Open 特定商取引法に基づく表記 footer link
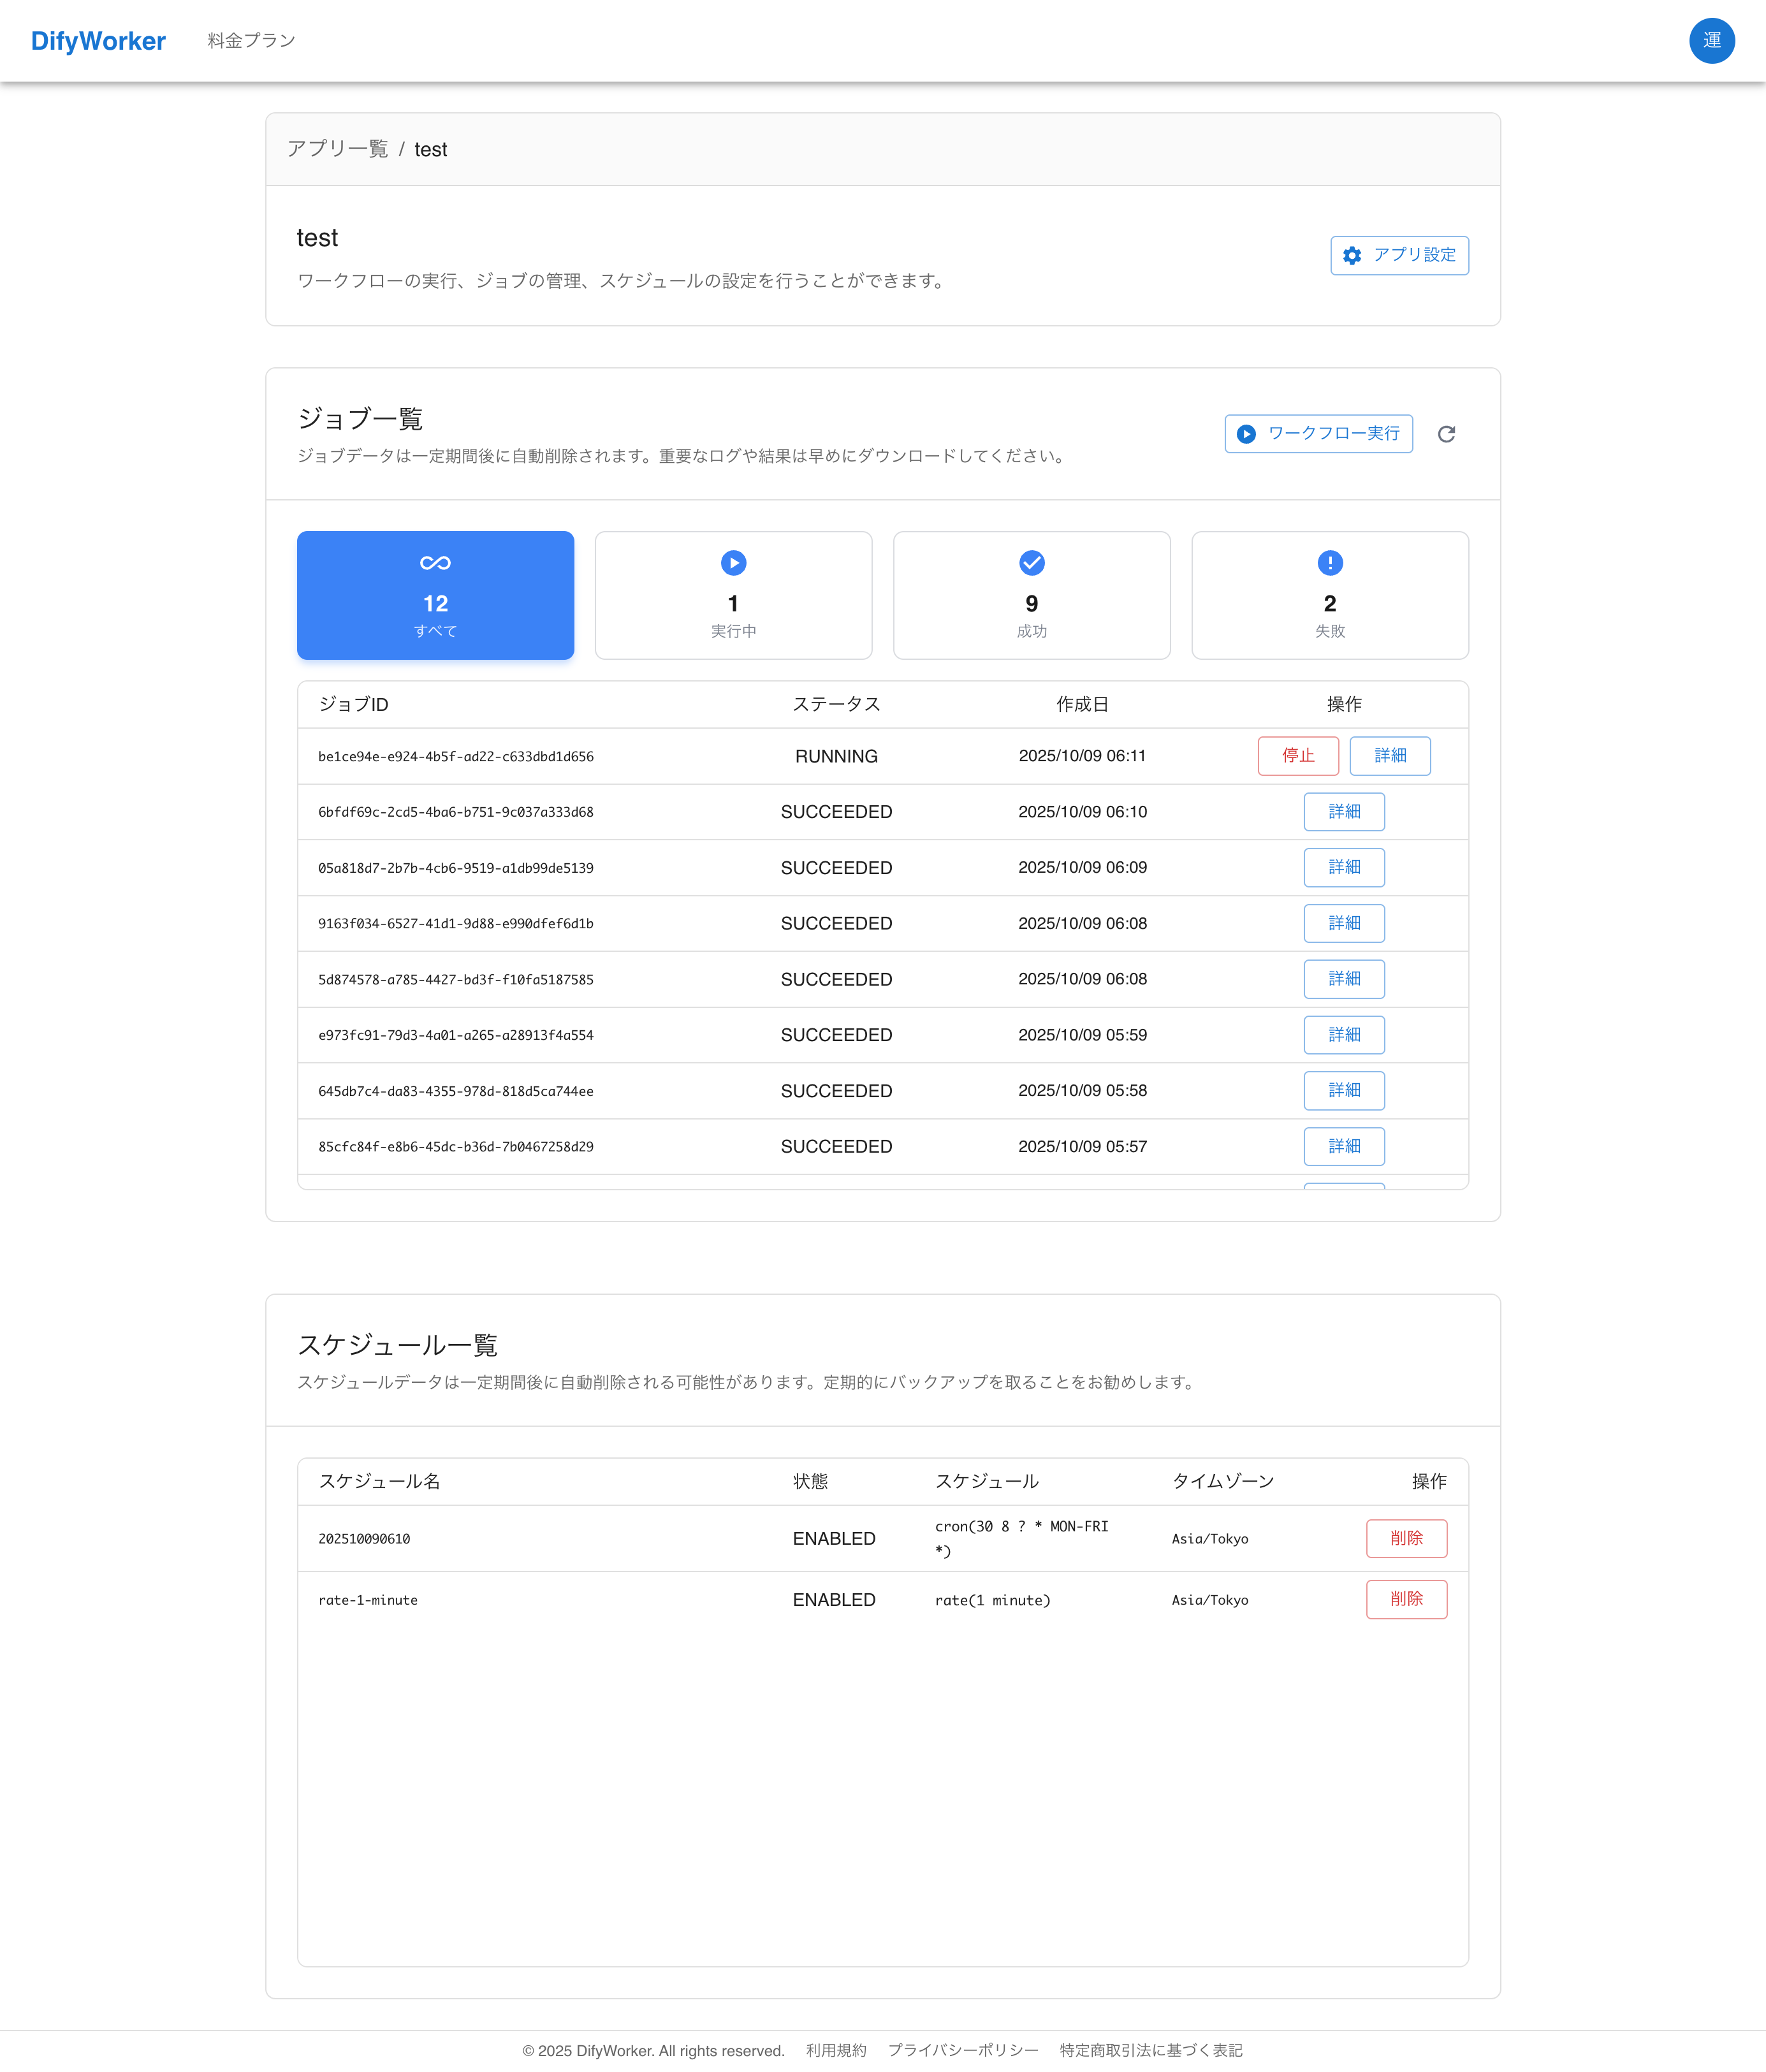 click(1150, 2050)
